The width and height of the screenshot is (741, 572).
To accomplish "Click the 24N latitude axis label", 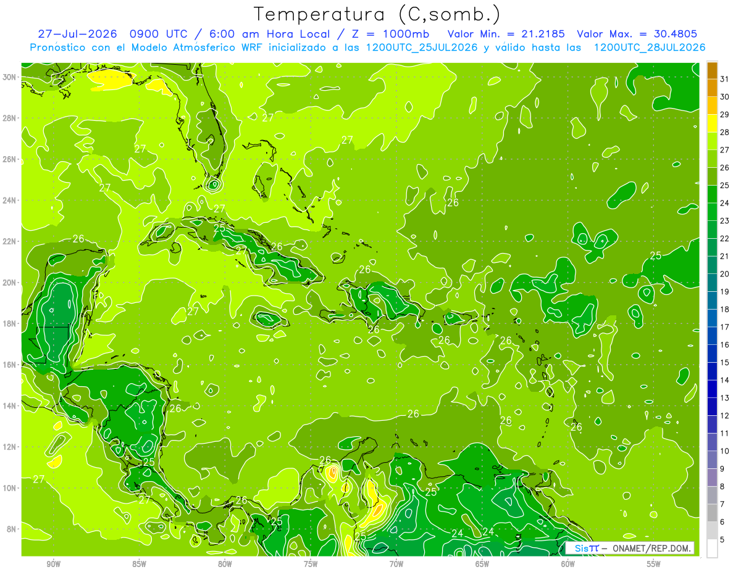I will click(10, 201).
